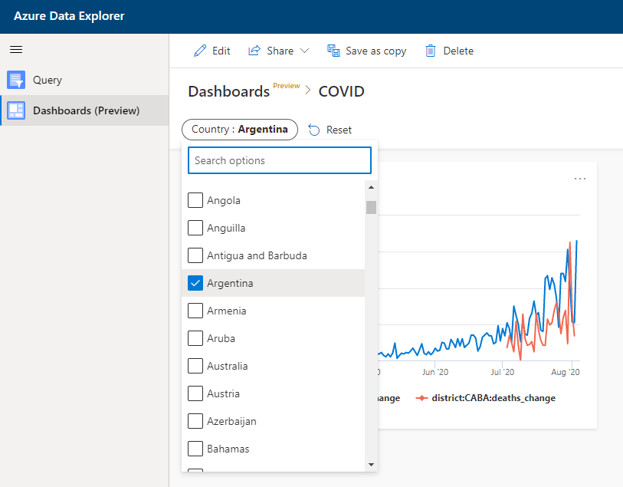Click the Edit button label

click(221, 51)
